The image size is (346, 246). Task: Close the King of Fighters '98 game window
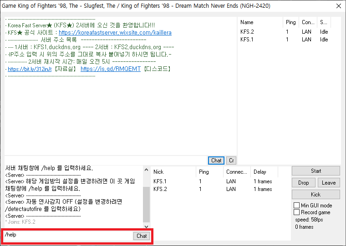[339, 6]
